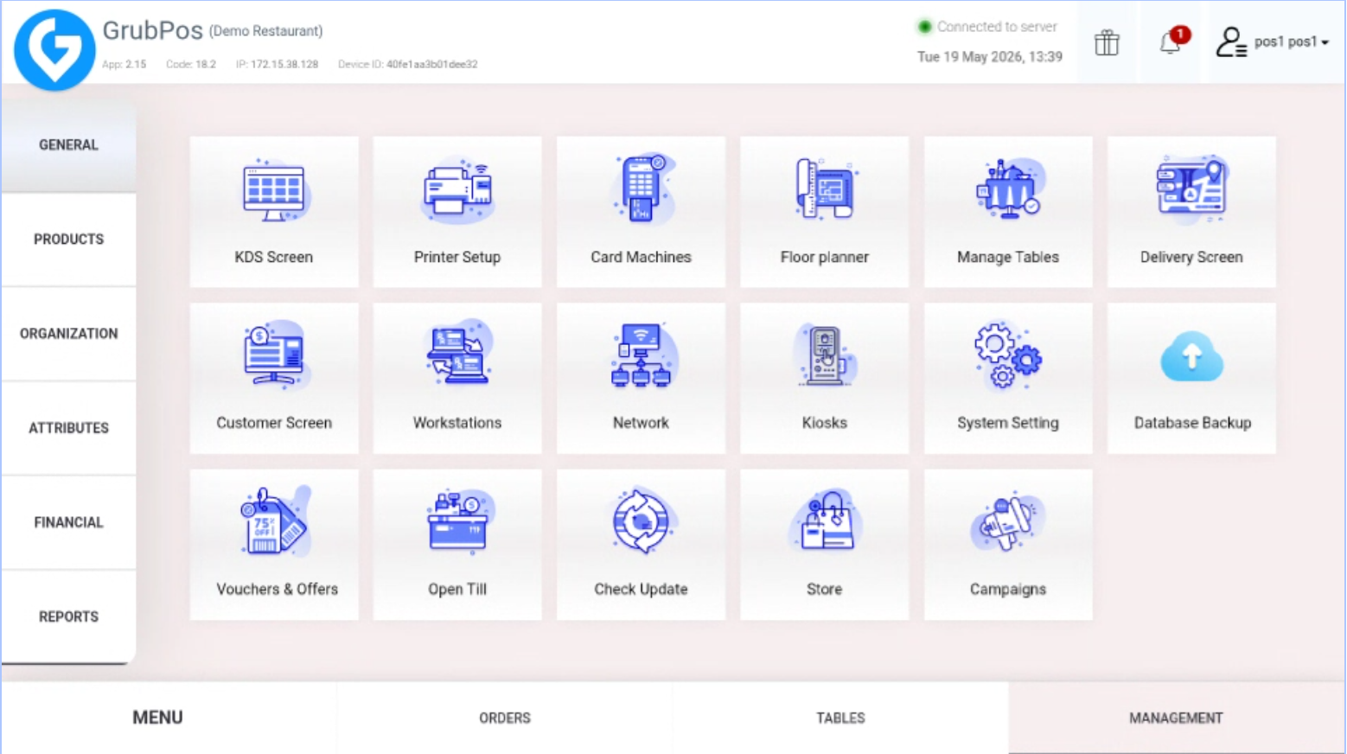Select the MANAGEMENT bottom tab
1347x754 pixels.
[x=1176, y=718]
